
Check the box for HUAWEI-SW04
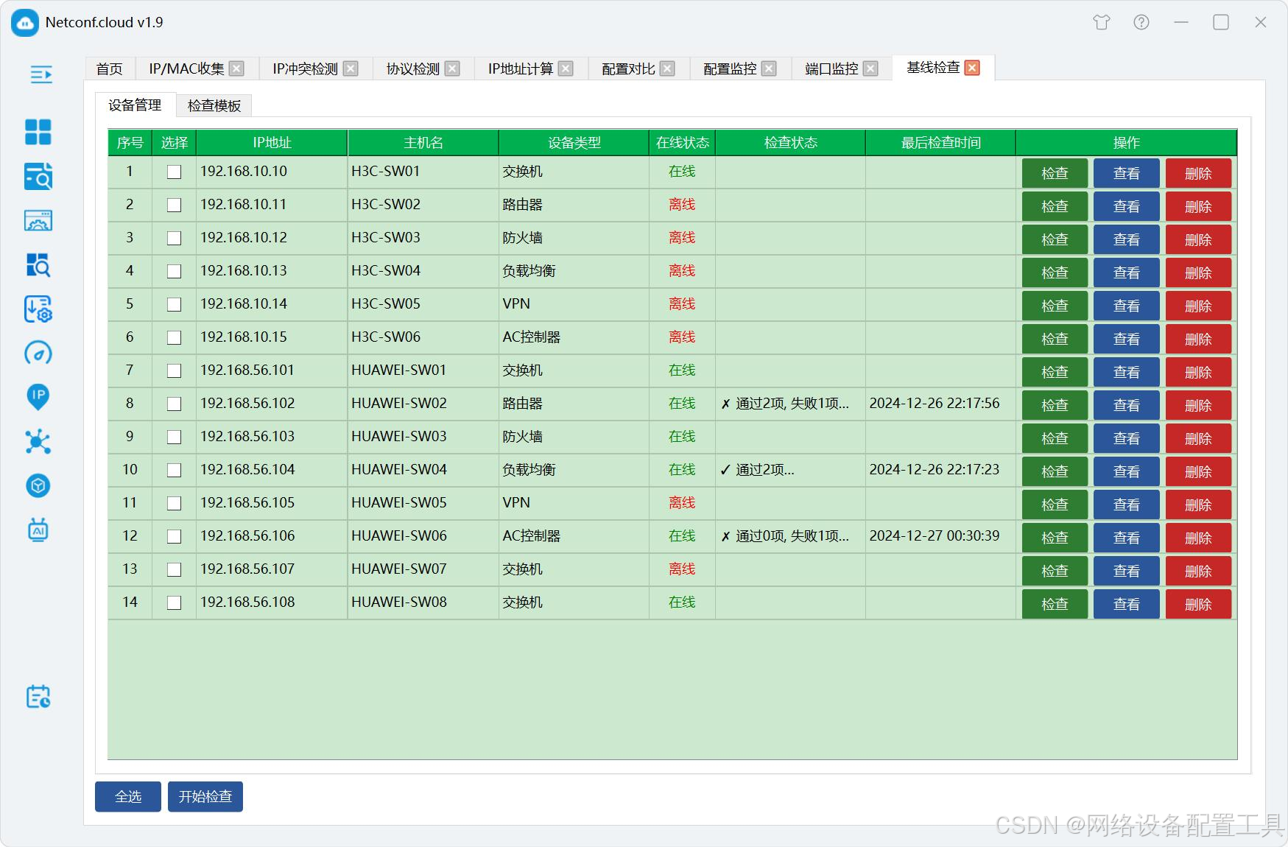[174, 470]
